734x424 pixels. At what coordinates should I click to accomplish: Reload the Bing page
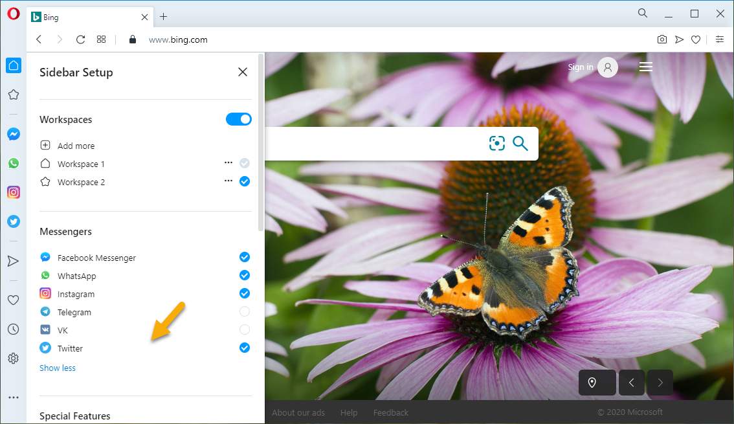tap(80, 39)
